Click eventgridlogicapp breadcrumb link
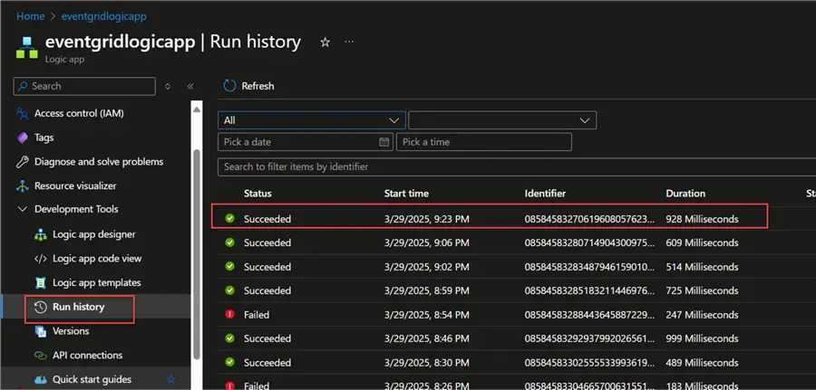The height and width of the screenshot is (390, 816). (104, 16)
